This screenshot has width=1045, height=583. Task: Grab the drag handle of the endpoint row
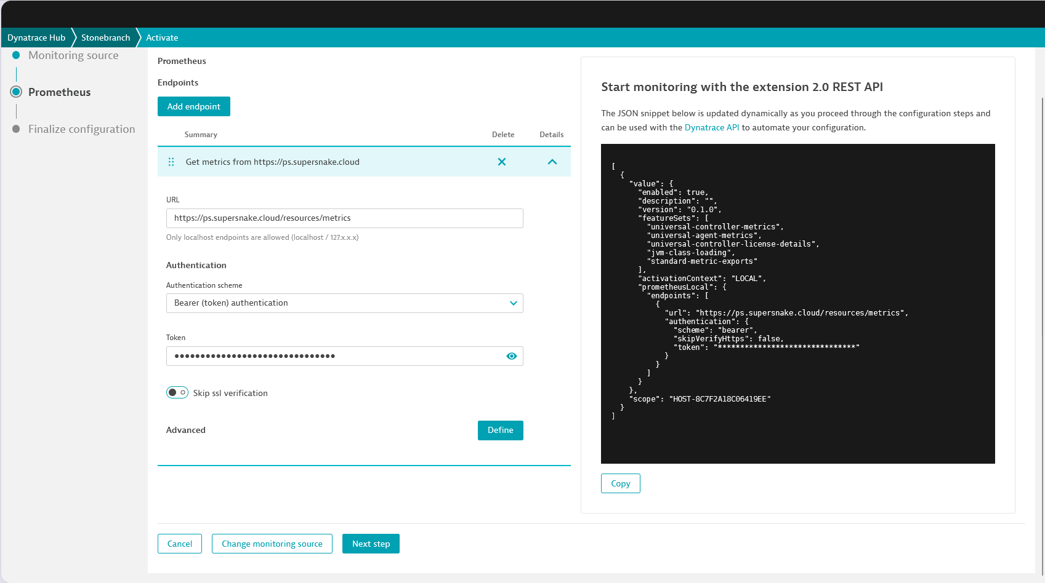point(171,162)
